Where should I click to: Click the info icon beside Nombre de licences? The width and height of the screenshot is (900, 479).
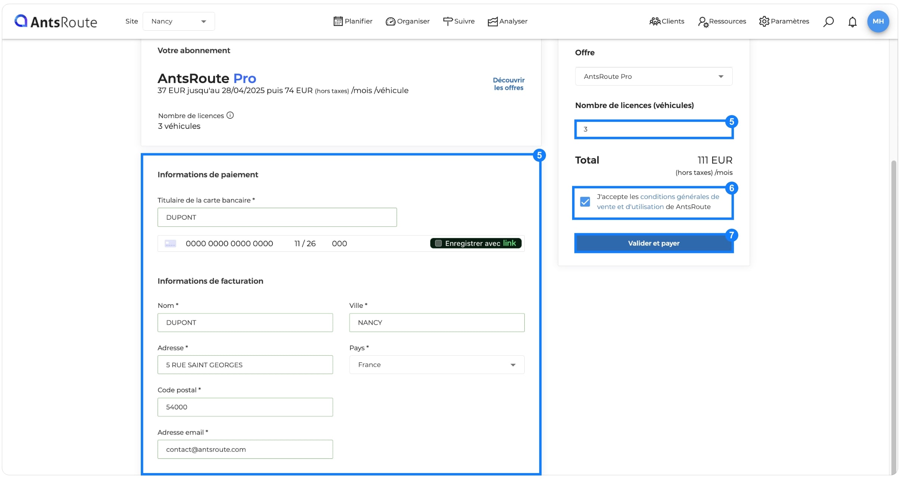click(x=230, y=115)
